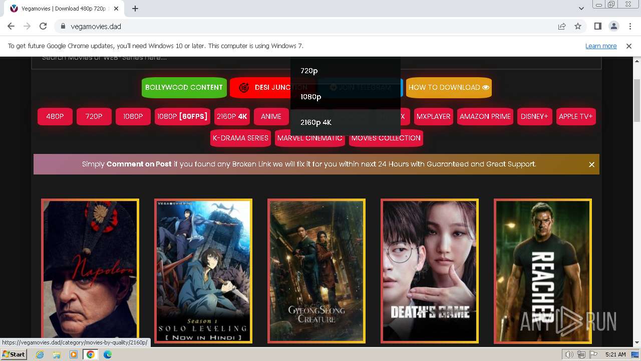Launch Internet Explorer from taskbar

click(x=40, y=354)
